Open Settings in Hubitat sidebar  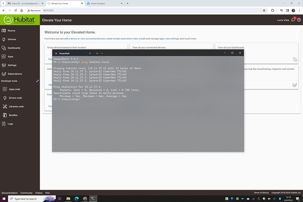(x=9, y=65)
